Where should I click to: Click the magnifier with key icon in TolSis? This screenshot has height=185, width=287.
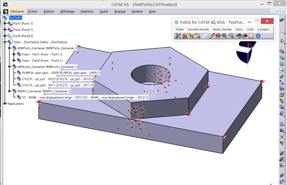click(x=224, y=36)
